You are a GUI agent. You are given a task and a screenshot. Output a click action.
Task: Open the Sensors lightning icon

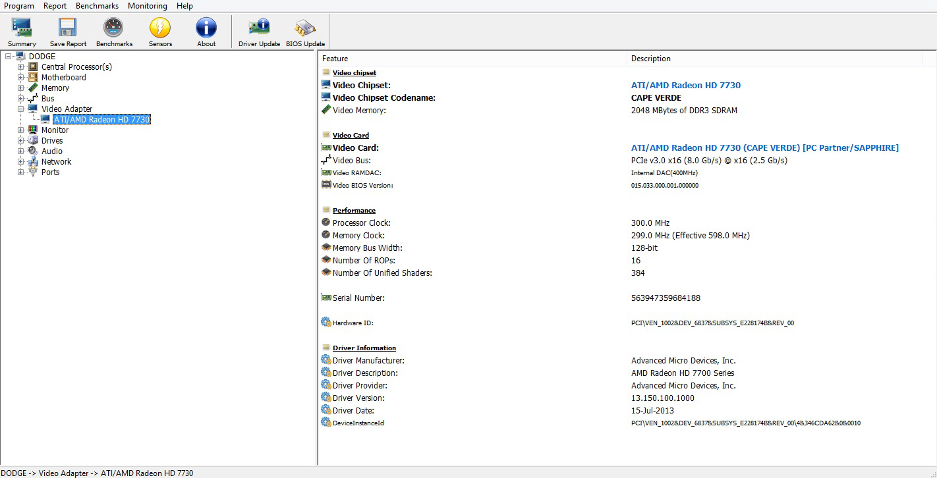point(160,27)
